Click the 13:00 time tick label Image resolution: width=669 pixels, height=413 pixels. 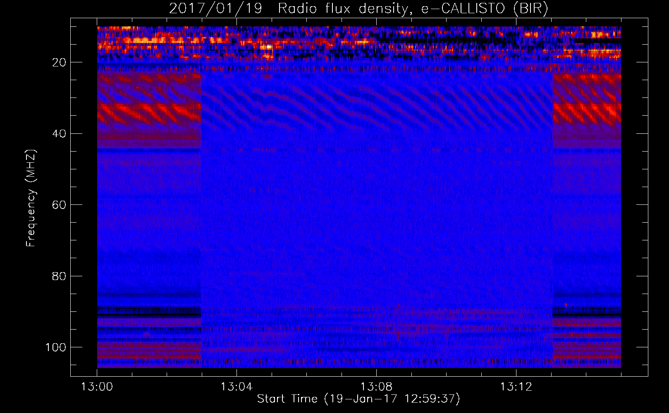coord(97,387)
